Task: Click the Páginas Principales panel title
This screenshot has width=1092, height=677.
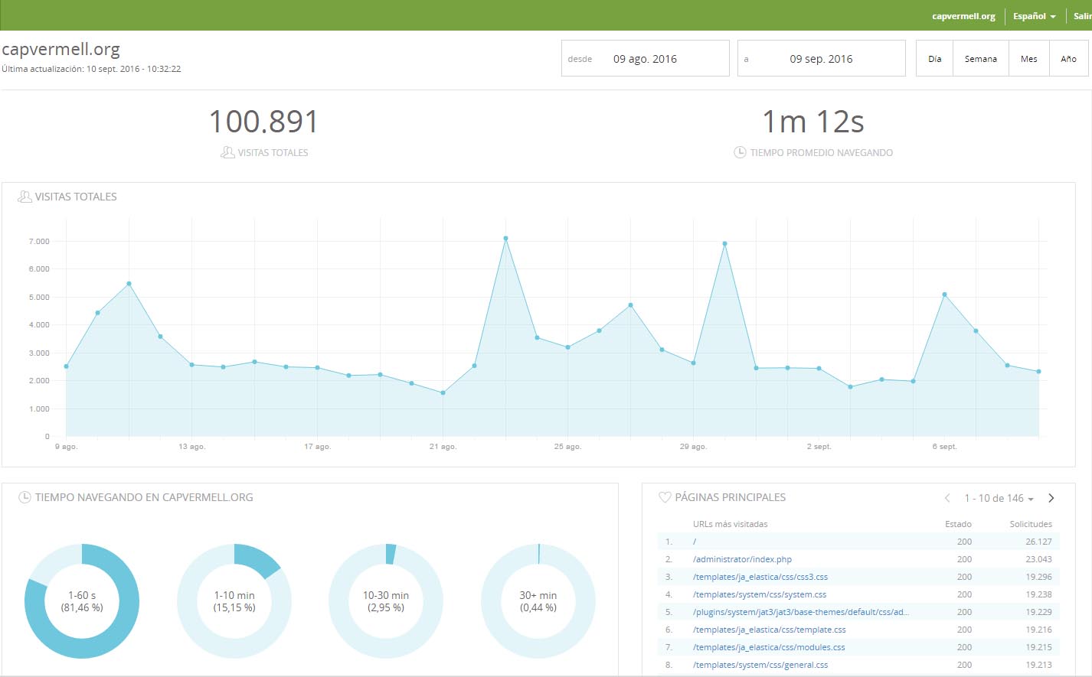Action: 731,497
